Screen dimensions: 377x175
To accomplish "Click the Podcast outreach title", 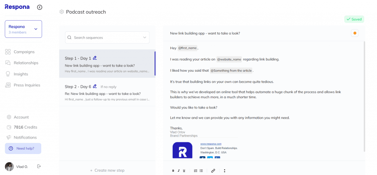I will coord(86,12).
